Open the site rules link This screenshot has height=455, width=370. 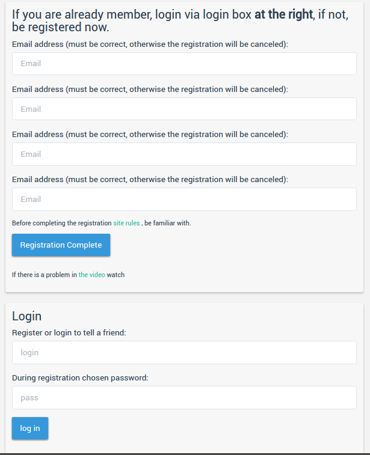pos(126,223)
